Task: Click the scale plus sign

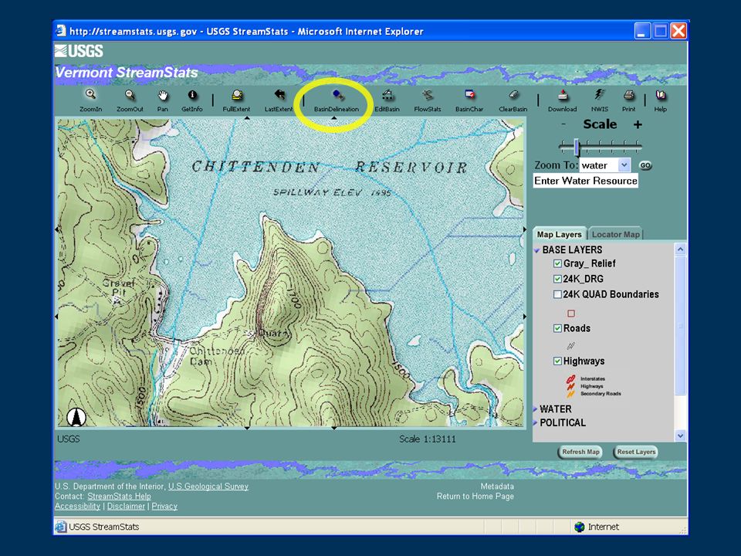Action: (638, 124)
